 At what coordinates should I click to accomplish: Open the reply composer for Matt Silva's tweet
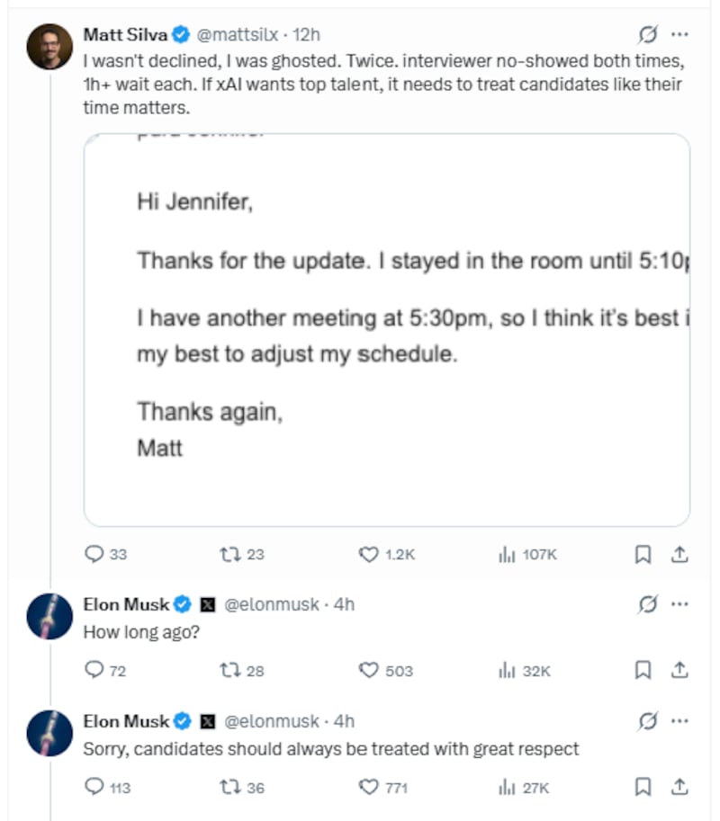pyautogui.click(x=96, y=555)
